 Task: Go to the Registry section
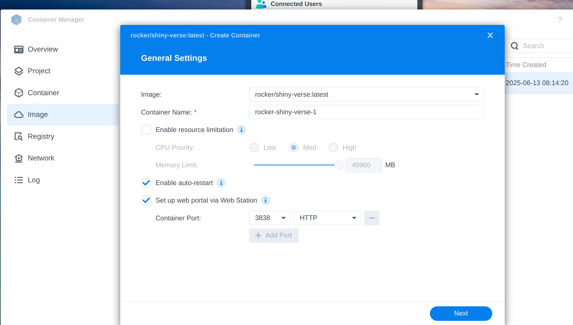click(x=42, y=136)
